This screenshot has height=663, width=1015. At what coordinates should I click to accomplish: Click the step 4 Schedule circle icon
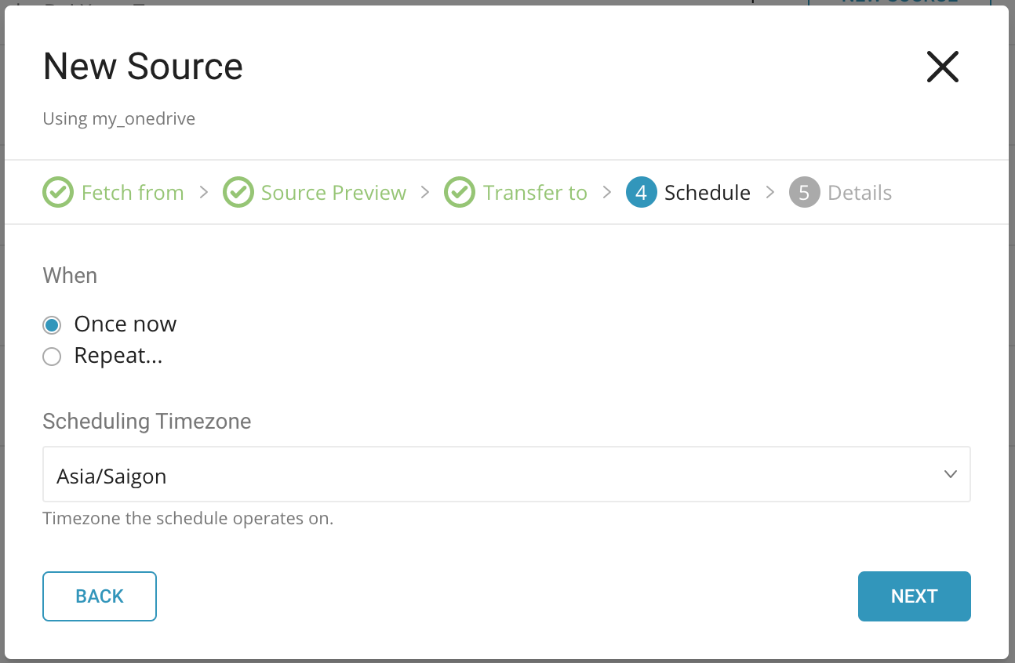(x=641, y=193)
